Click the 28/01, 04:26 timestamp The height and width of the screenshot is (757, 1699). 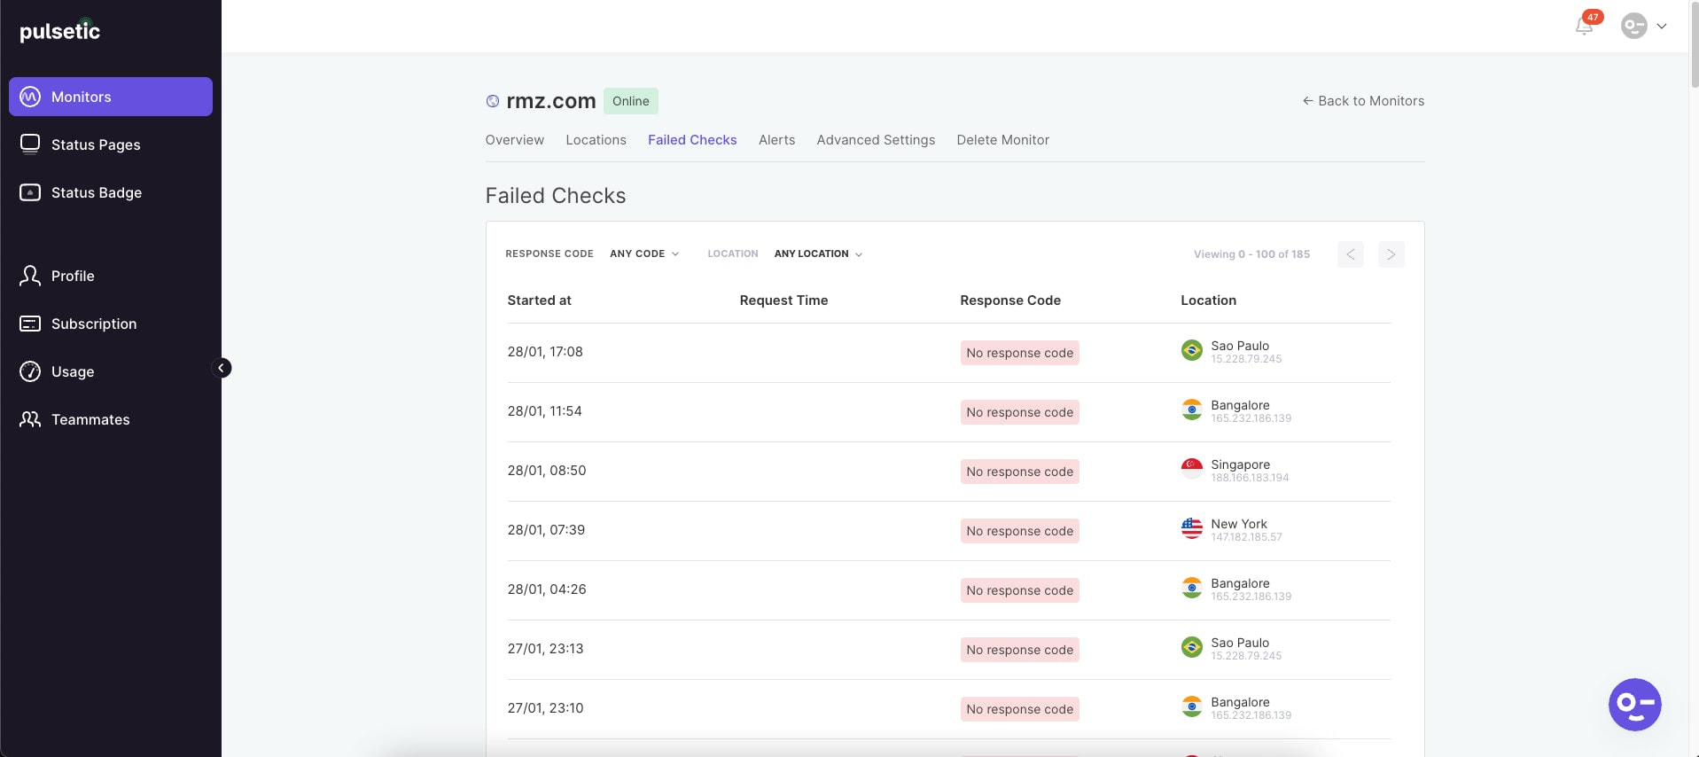point(547,589)
